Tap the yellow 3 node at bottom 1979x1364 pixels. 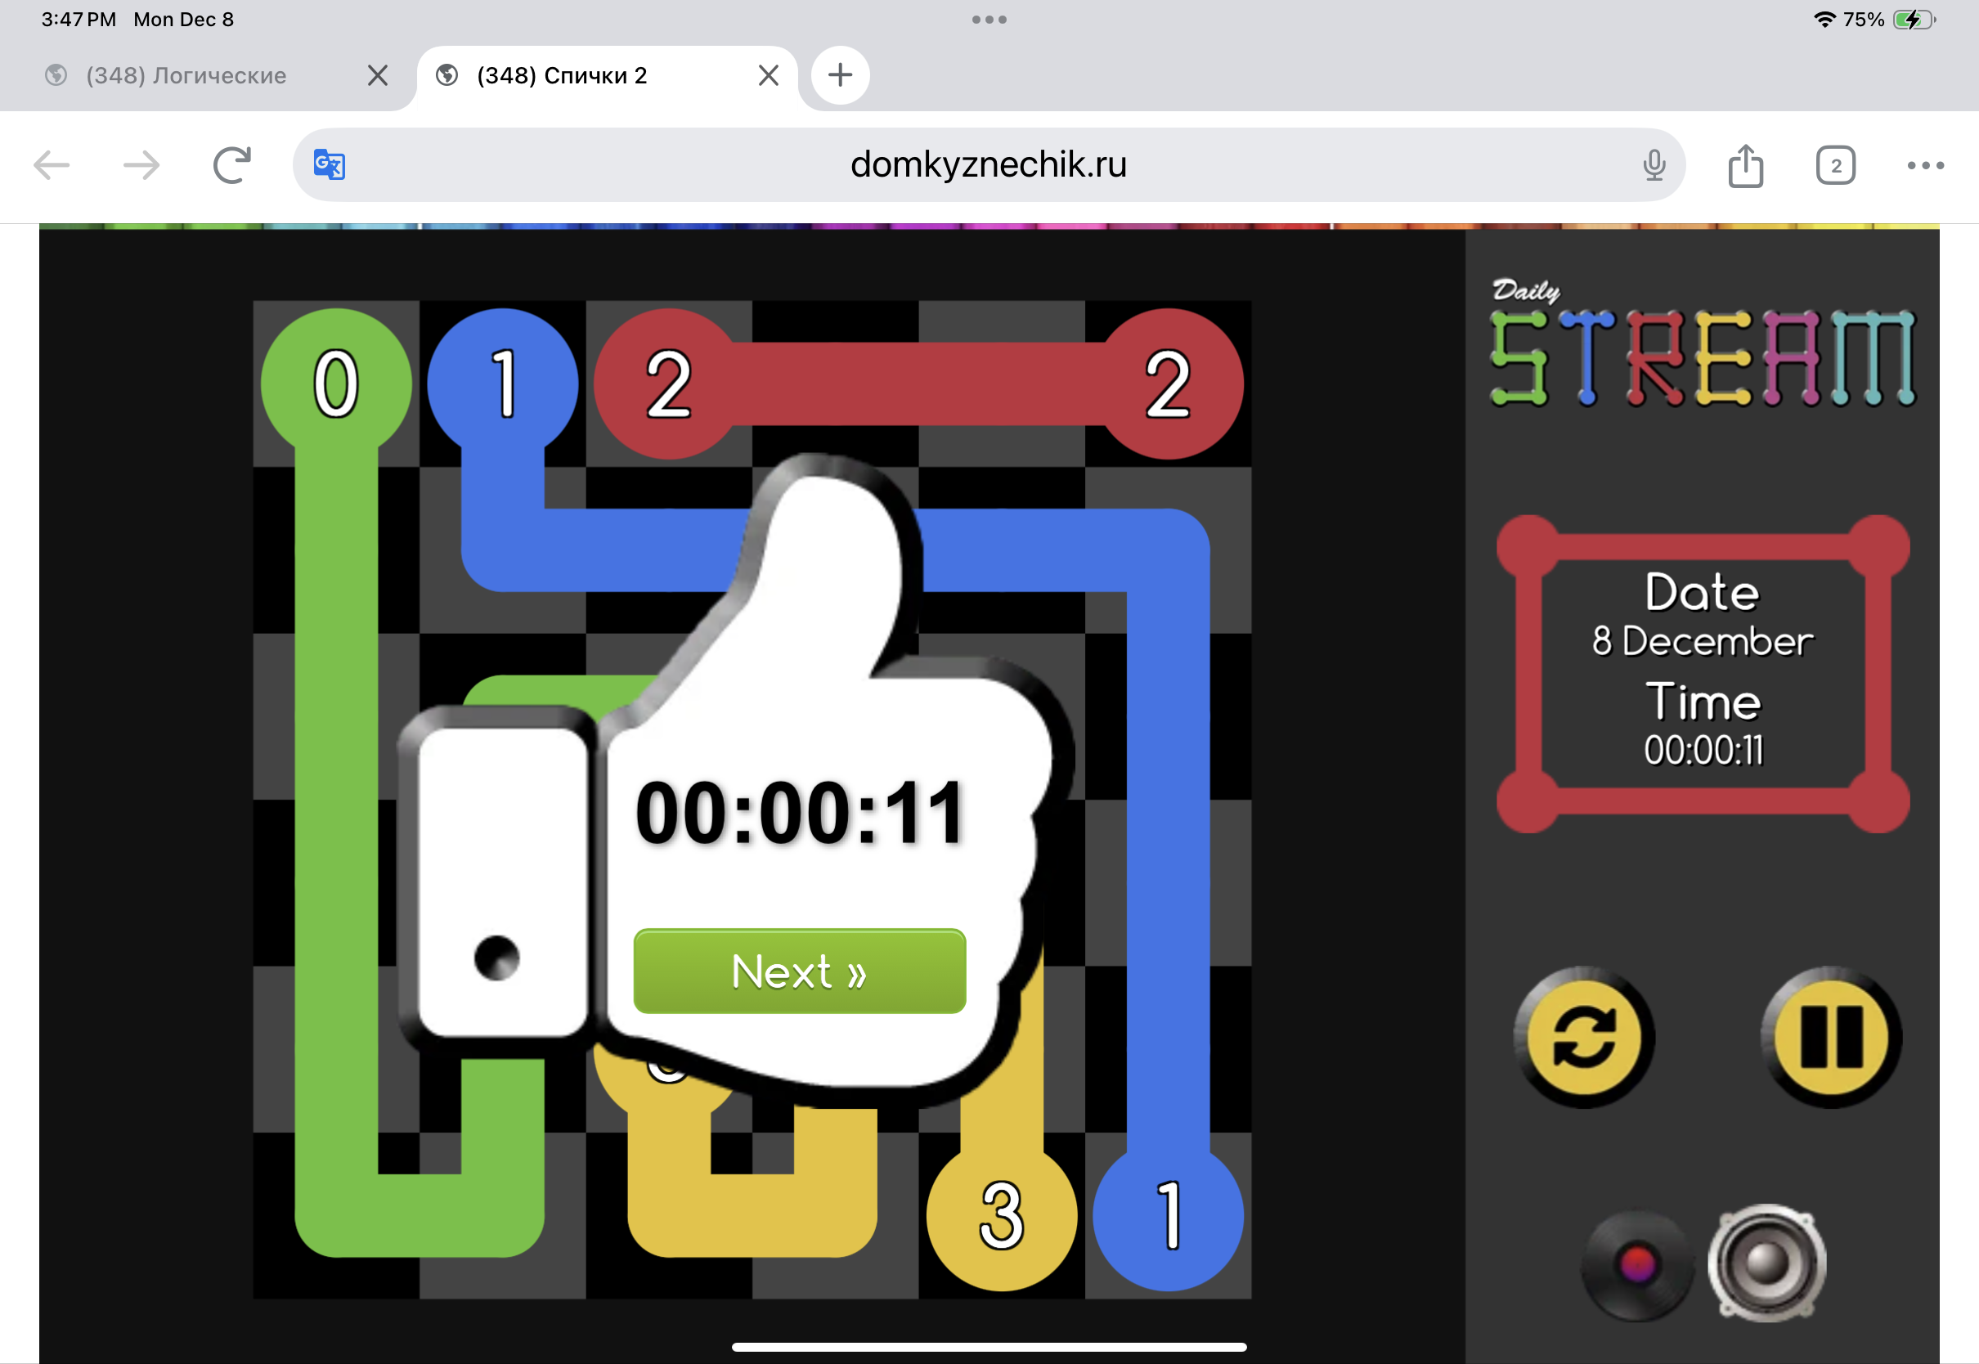pos(1001,1214)
